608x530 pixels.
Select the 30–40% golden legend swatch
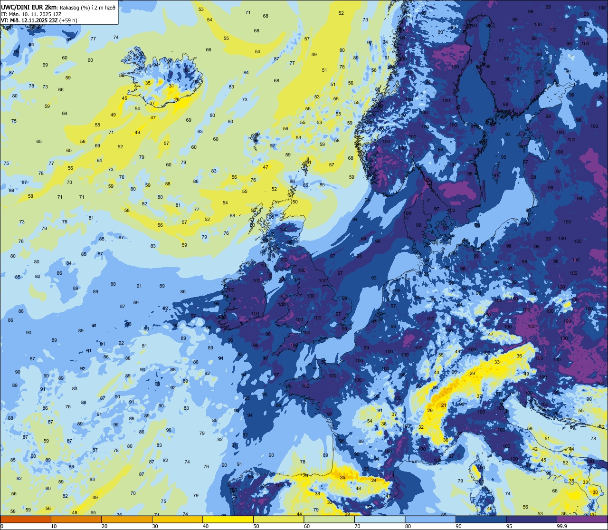pos(177,519)
